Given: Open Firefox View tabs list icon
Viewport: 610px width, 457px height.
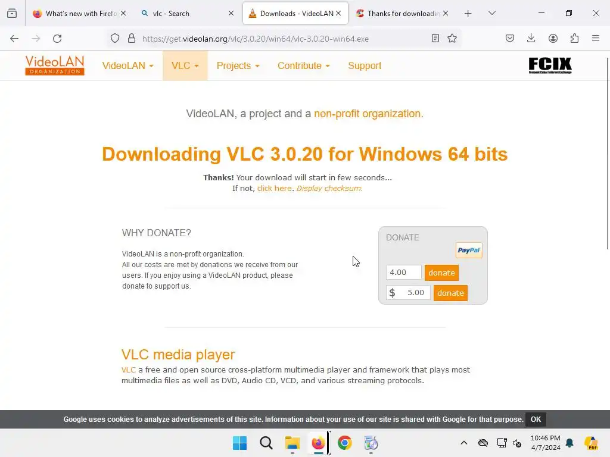Looking at the screenshot, I should pyautogui.click(x=12, y=13).
